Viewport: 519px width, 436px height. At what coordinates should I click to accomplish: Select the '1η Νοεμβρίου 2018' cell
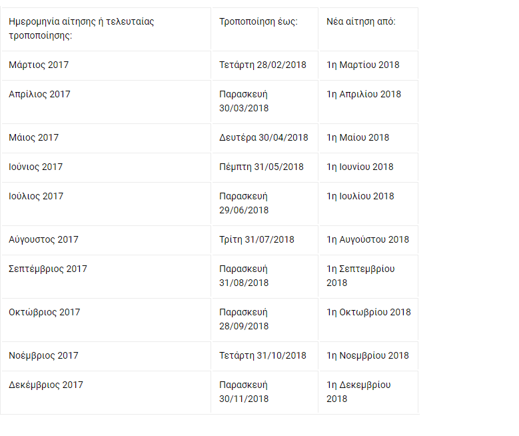click(x=367, y=355)
